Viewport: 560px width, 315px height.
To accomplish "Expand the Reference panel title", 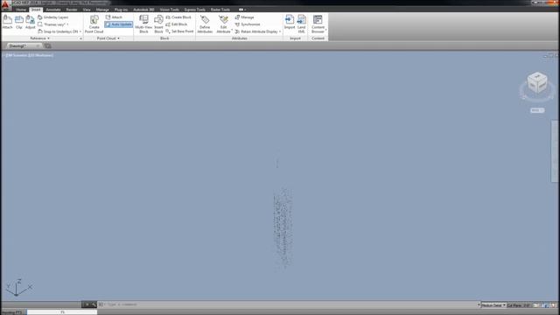I will point(39,38).
